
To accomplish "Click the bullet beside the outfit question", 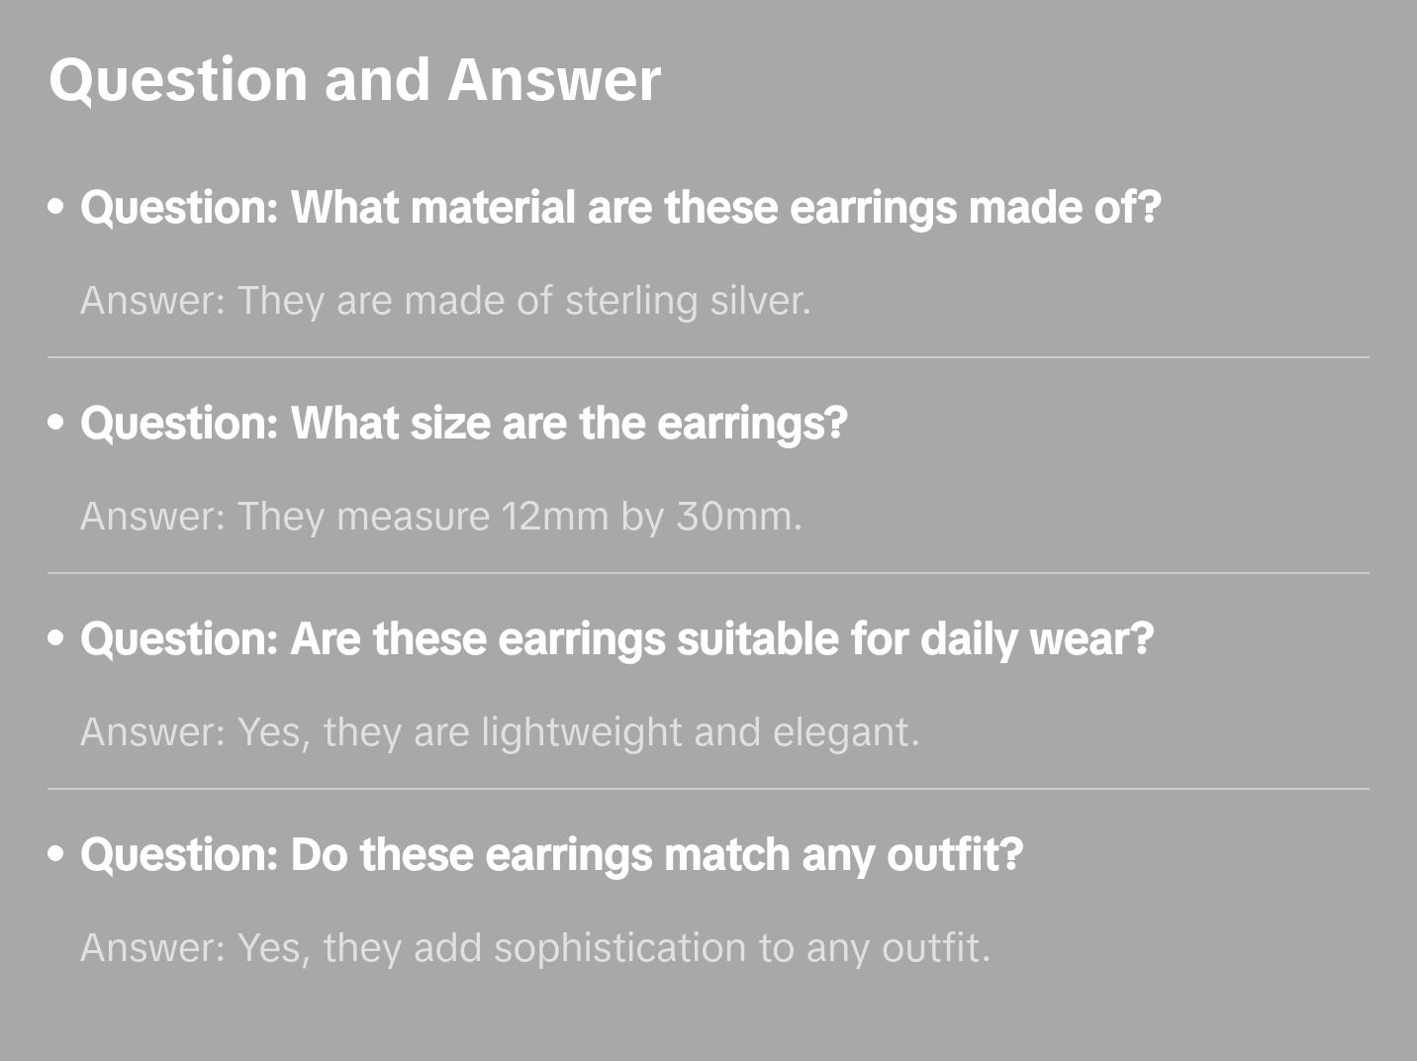I will [56, 855].
